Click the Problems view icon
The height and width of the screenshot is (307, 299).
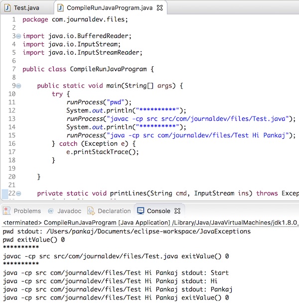click(6, 211)
